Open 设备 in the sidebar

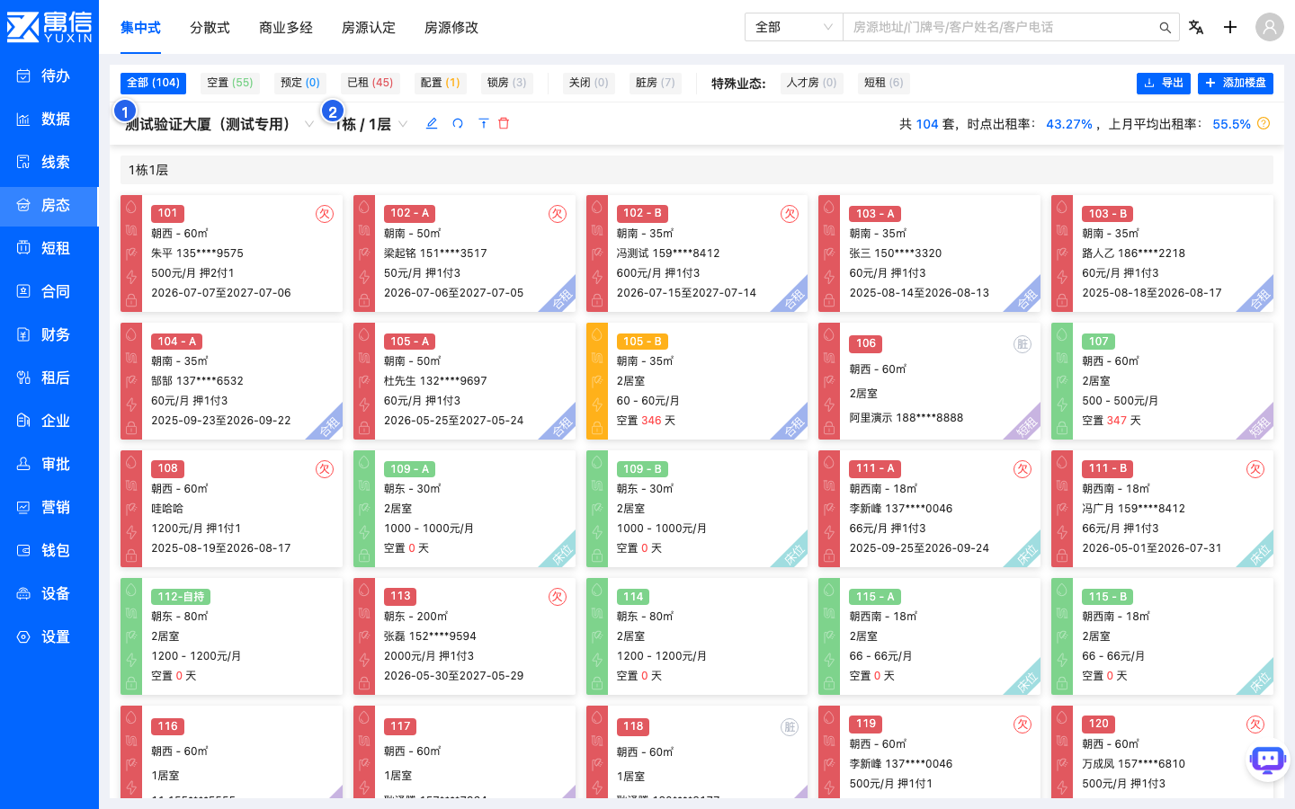[x=49, y=593]
